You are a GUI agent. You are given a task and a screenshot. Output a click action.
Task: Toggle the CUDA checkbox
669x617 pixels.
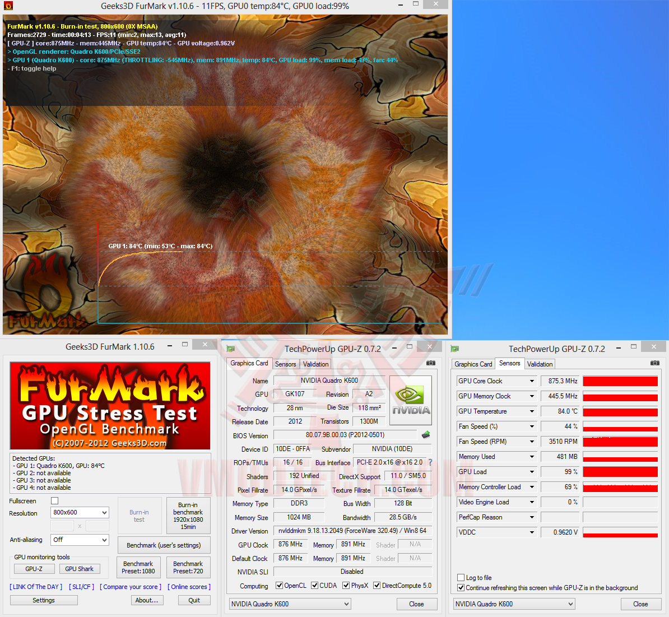click(314, 586)
